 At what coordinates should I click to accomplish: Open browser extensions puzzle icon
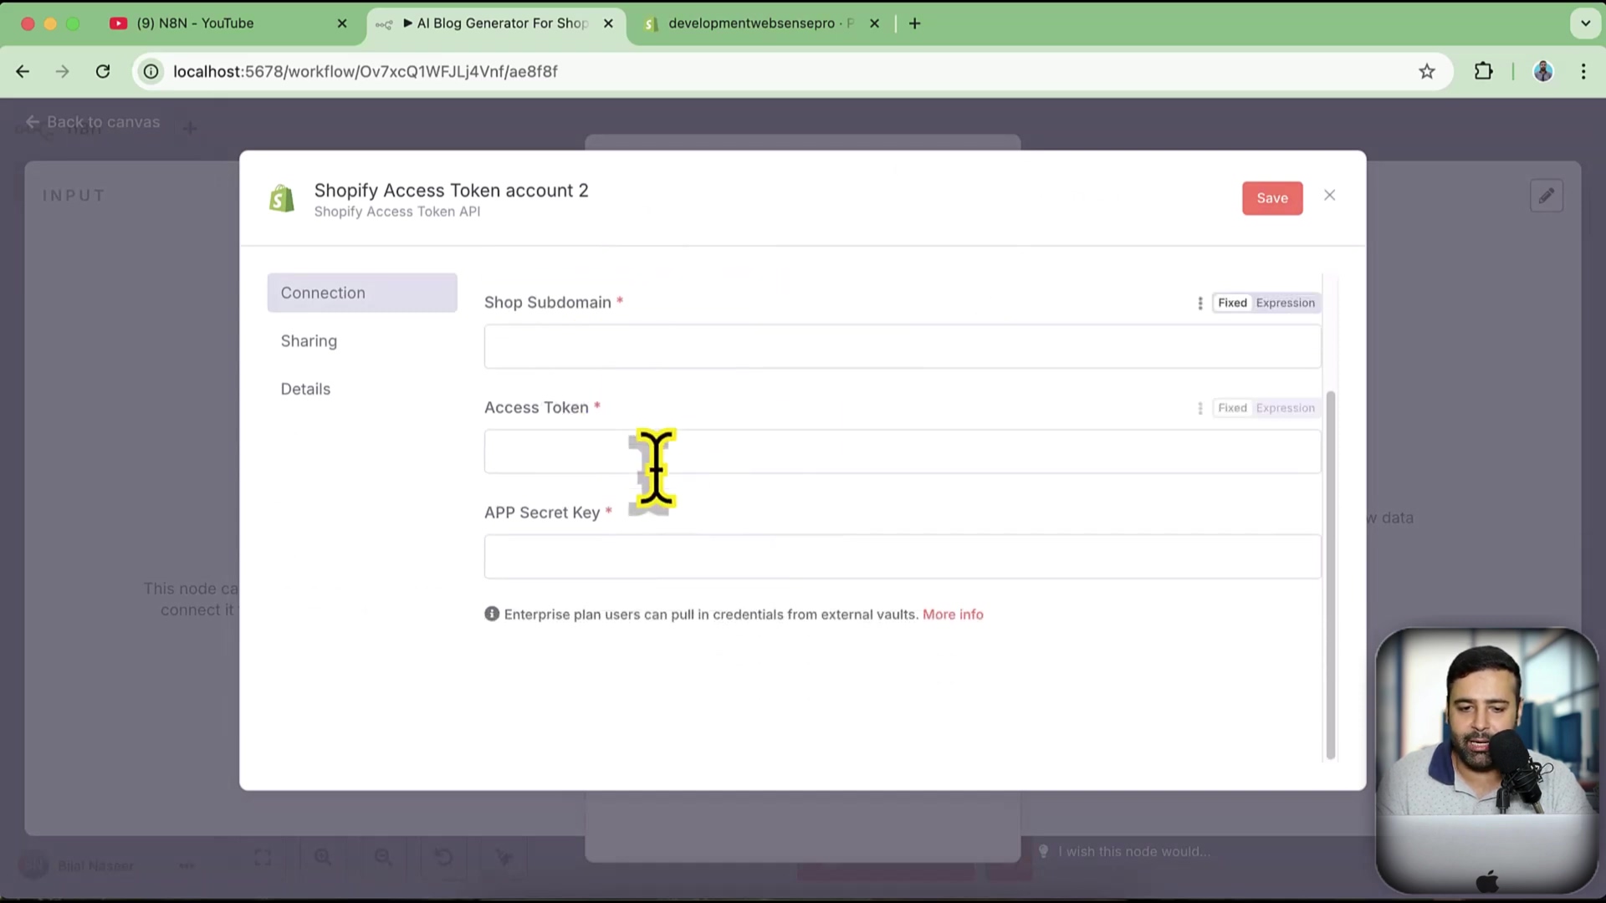coord(1483,72)
